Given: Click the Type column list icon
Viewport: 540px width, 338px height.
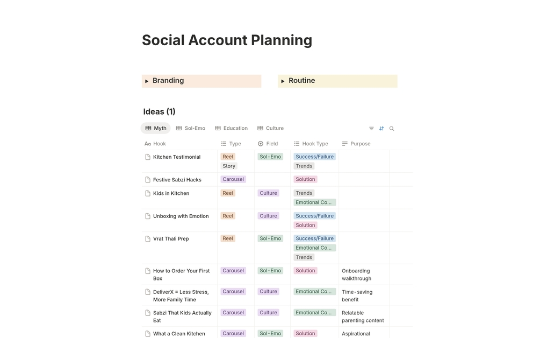Looking at the screenshot, I should point(224,144).
